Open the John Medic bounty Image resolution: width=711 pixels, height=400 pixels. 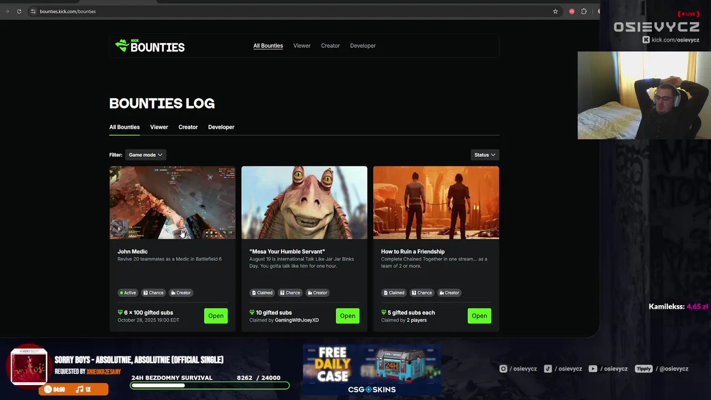pos(216,316)
